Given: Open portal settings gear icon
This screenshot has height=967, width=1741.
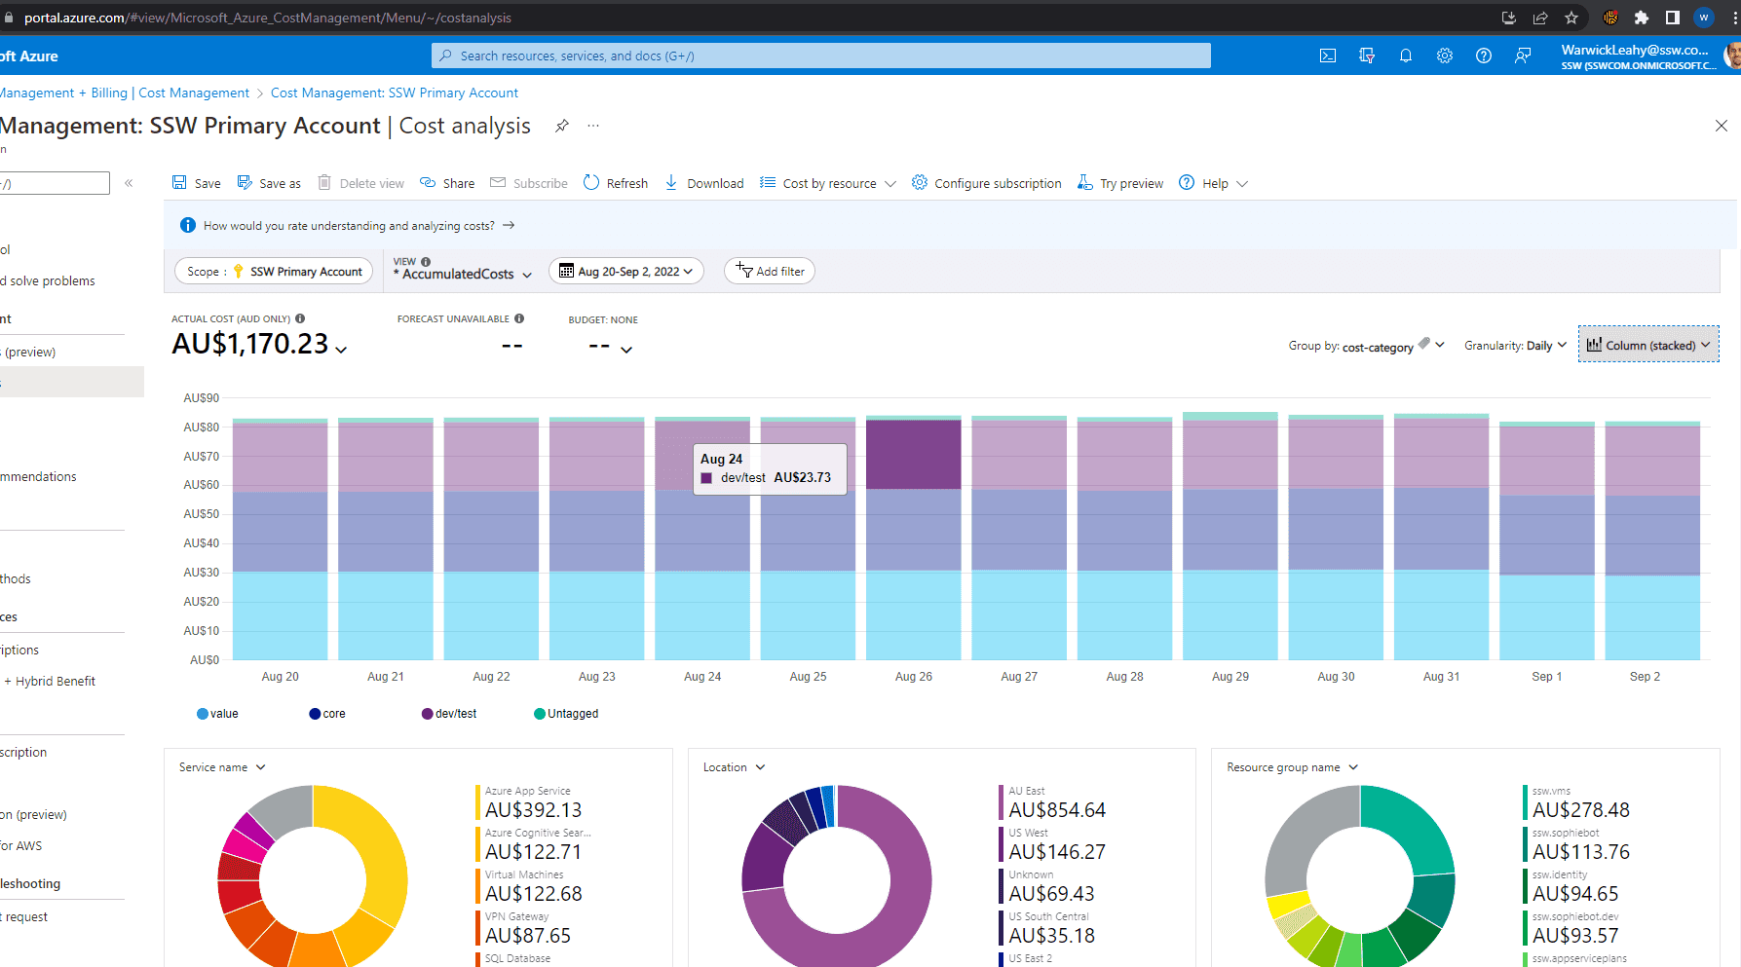Looking at the screenshot, I should click(1445, 56).
